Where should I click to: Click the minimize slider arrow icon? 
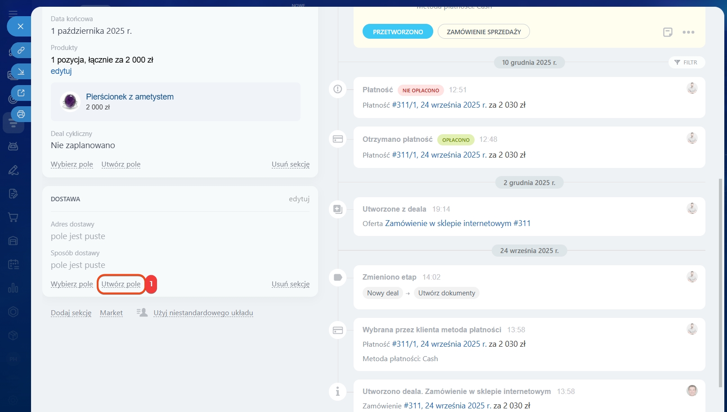tap(21, 72)
